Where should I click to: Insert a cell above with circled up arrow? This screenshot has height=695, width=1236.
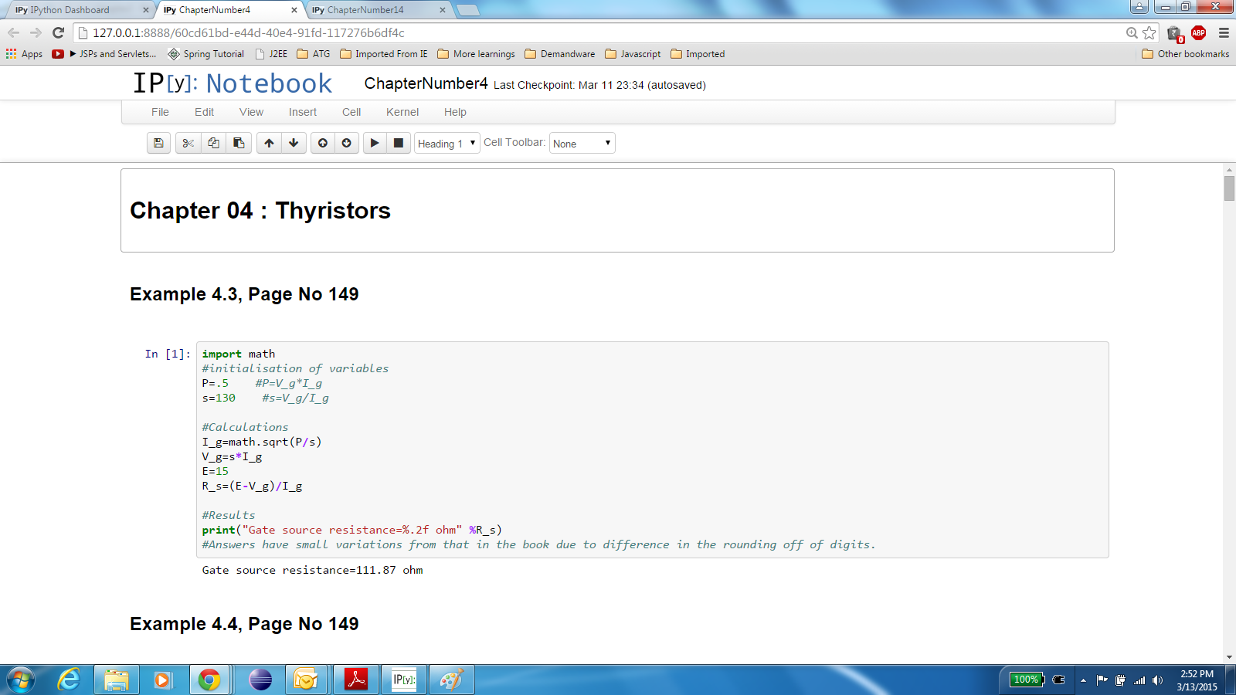pyautogui.click(x=323, y=143)
